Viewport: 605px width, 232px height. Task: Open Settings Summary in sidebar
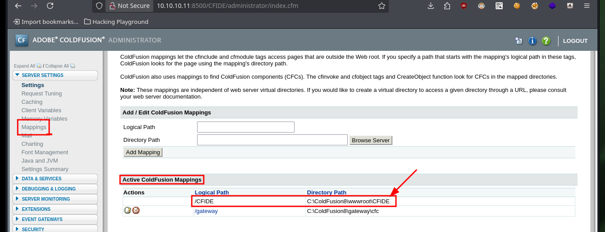point(45,169)
